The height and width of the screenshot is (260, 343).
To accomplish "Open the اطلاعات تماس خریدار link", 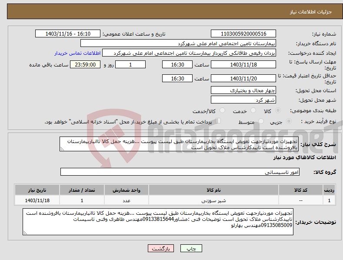I will [x=77, y=53].
